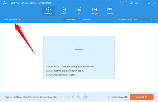Click the large plus to add files
The height and width of the screenshot is (102, 158).
79,49
